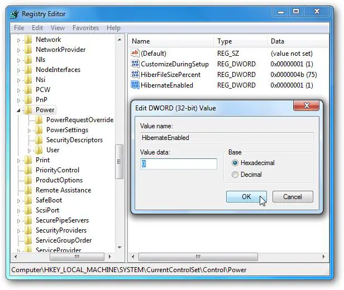Click the Type column header
The width and height of the screenshot is (344, 290).
coord(240,41)
